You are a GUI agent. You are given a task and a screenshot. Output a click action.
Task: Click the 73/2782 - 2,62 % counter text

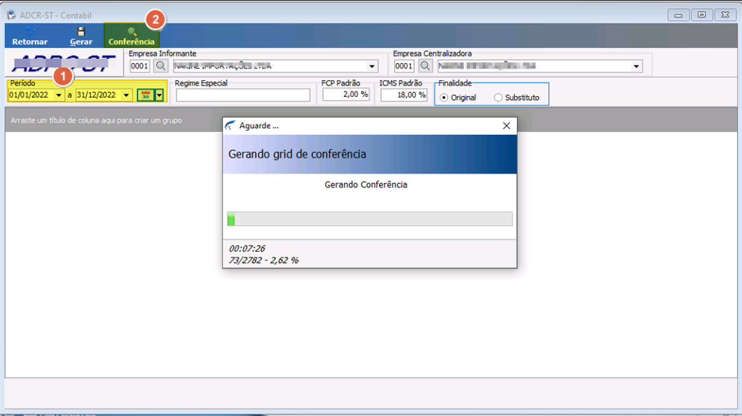pos(263,260)
